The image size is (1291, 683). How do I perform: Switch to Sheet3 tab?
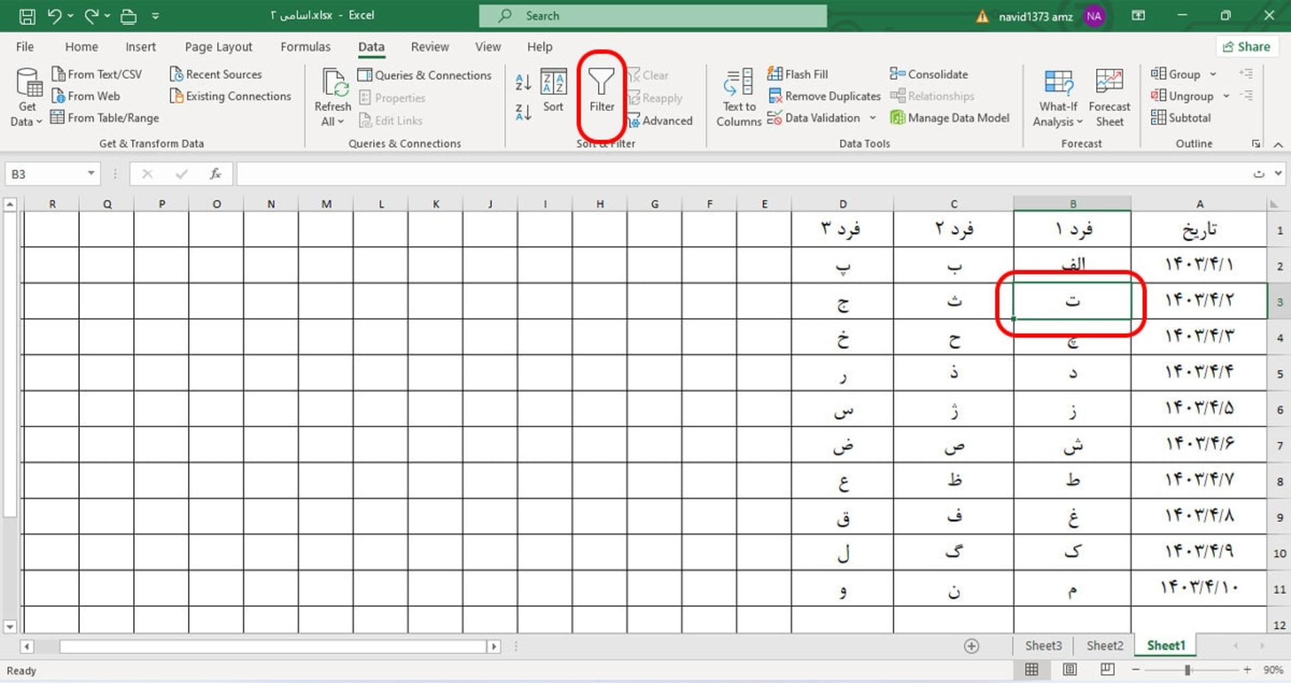[1044, 646]
